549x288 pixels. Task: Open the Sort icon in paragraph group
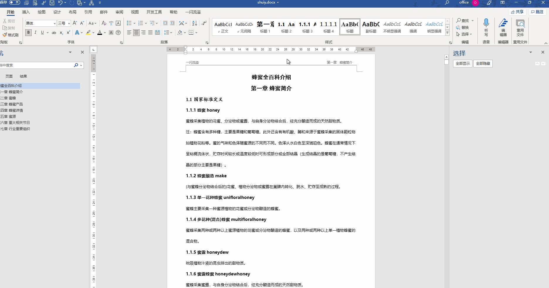point(194,23)
